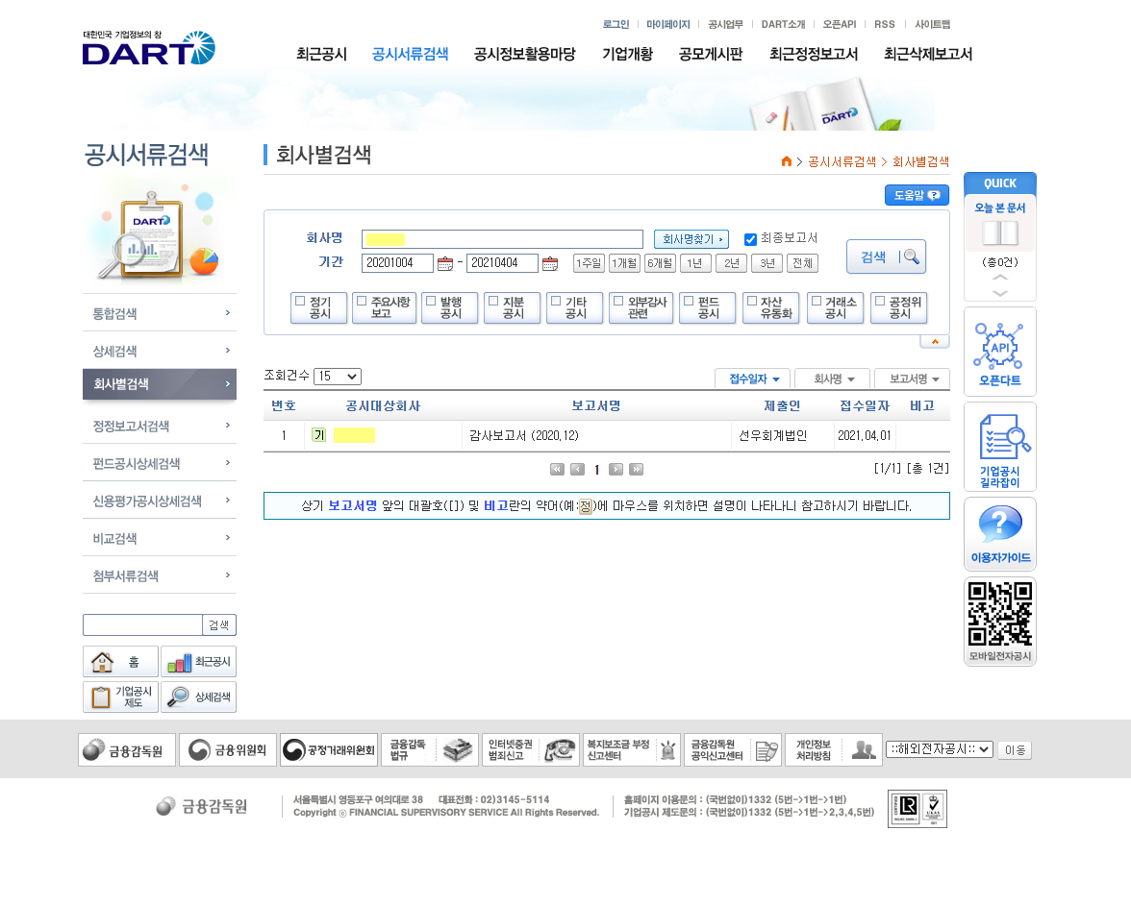This screenshot has width=1131, height=904.
Task: Click the 검색 search button
Action: click(x=886, y=257)
